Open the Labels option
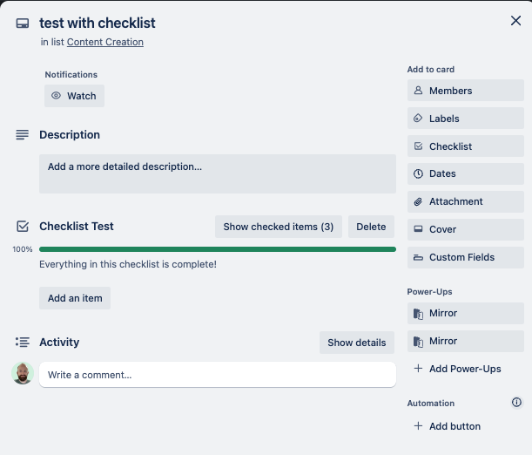The image size is (532, 455). click(x=466, y=119)
